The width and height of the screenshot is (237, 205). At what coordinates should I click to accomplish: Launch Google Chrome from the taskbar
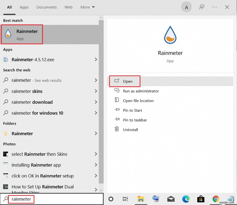coord(216,199)
